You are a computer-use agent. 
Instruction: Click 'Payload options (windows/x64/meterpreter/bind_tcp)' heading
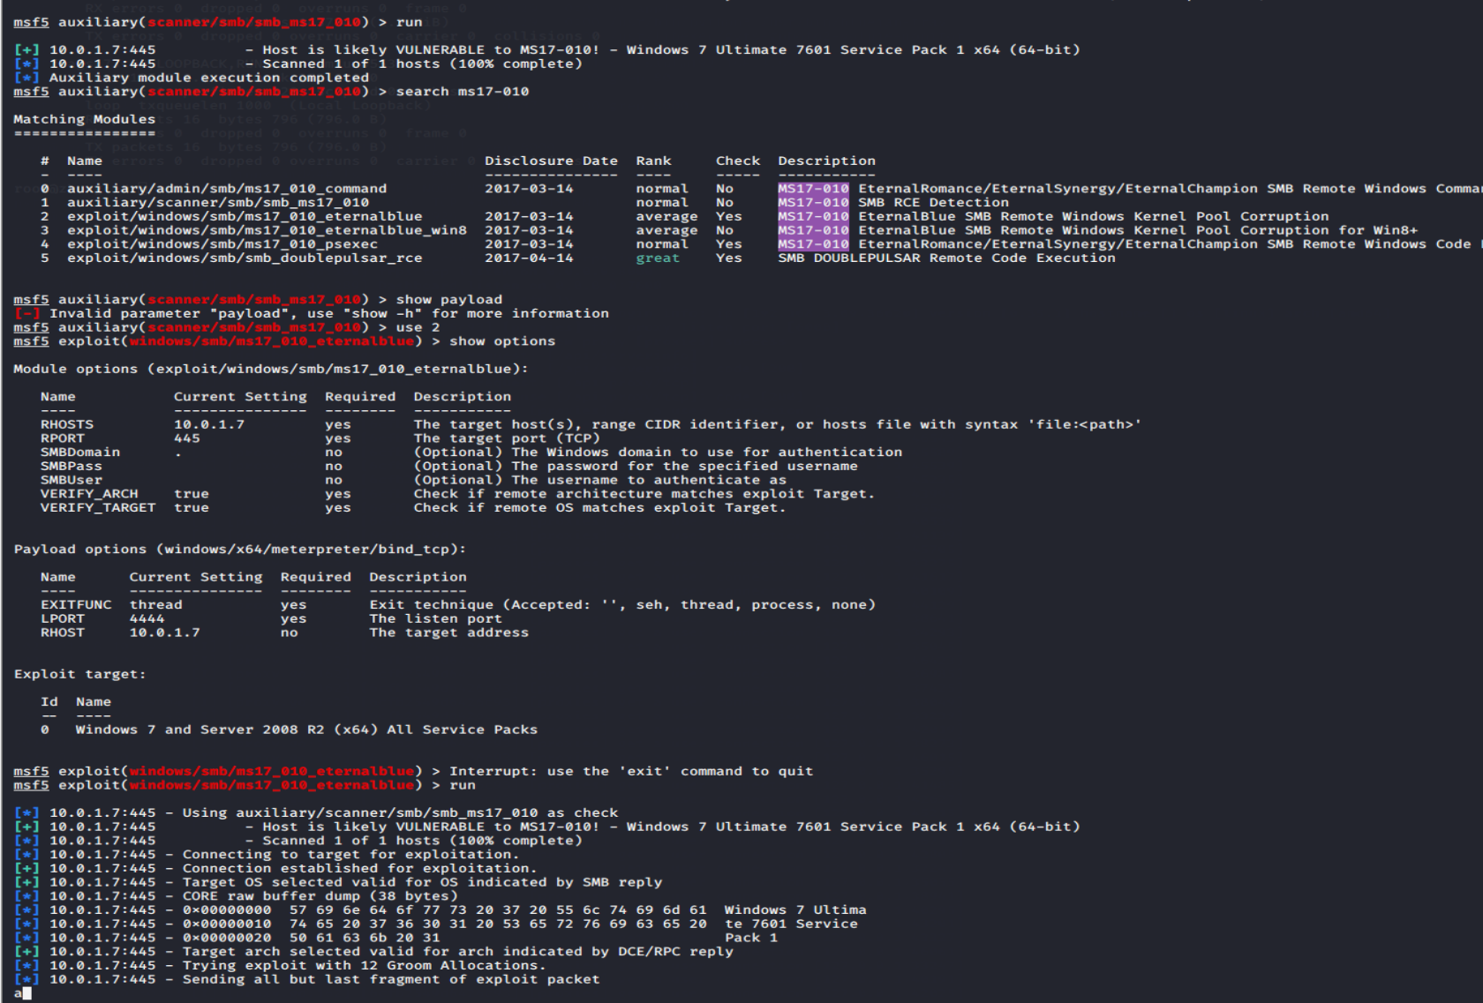click(240, 550)
